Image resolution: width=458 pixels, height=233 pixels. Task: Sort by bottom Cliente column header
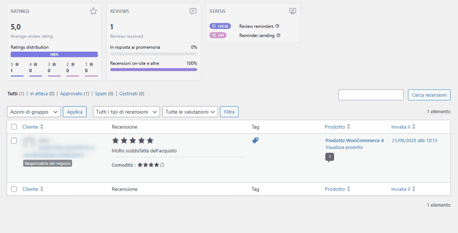[30, 189]
